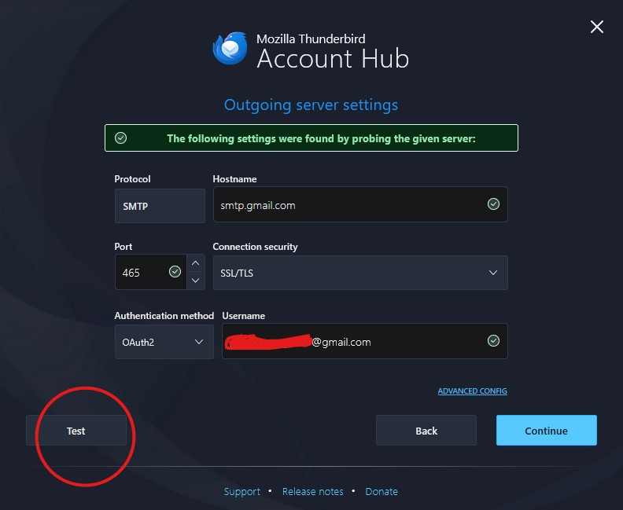The height and width of the screenshot is (510, 623).
Task: Click the port valid checkmark icon
Action: (175, 271)
